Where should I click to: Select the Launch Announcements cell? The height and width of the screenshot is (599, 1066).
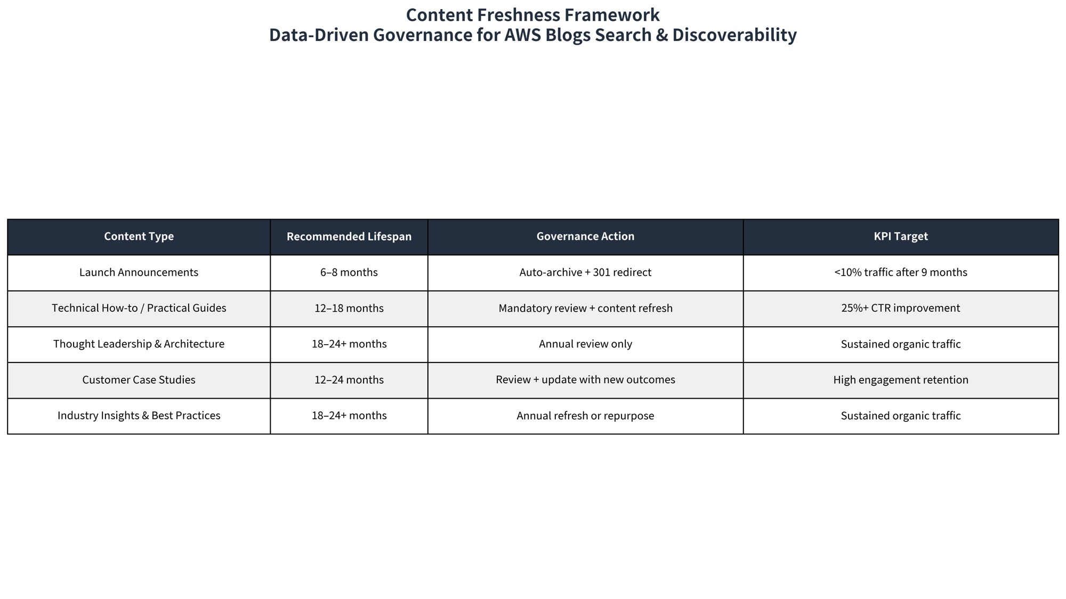click(x=139, y=272)
